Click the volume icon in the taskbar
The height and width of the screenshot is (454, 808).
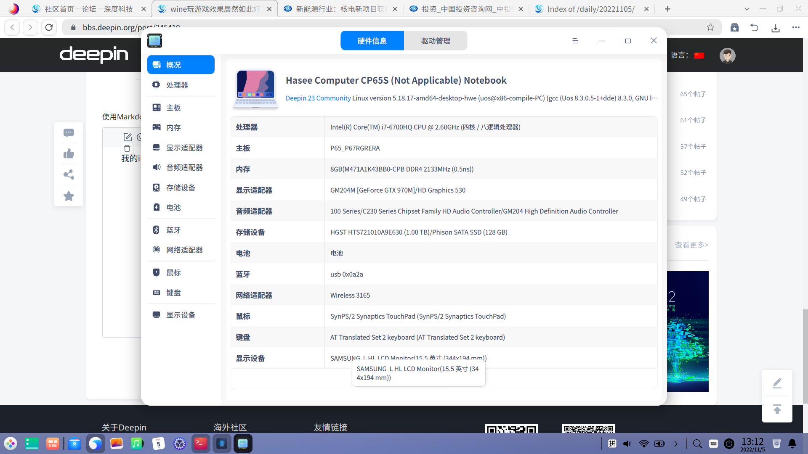pyautogui.click(x=627, y=443)
